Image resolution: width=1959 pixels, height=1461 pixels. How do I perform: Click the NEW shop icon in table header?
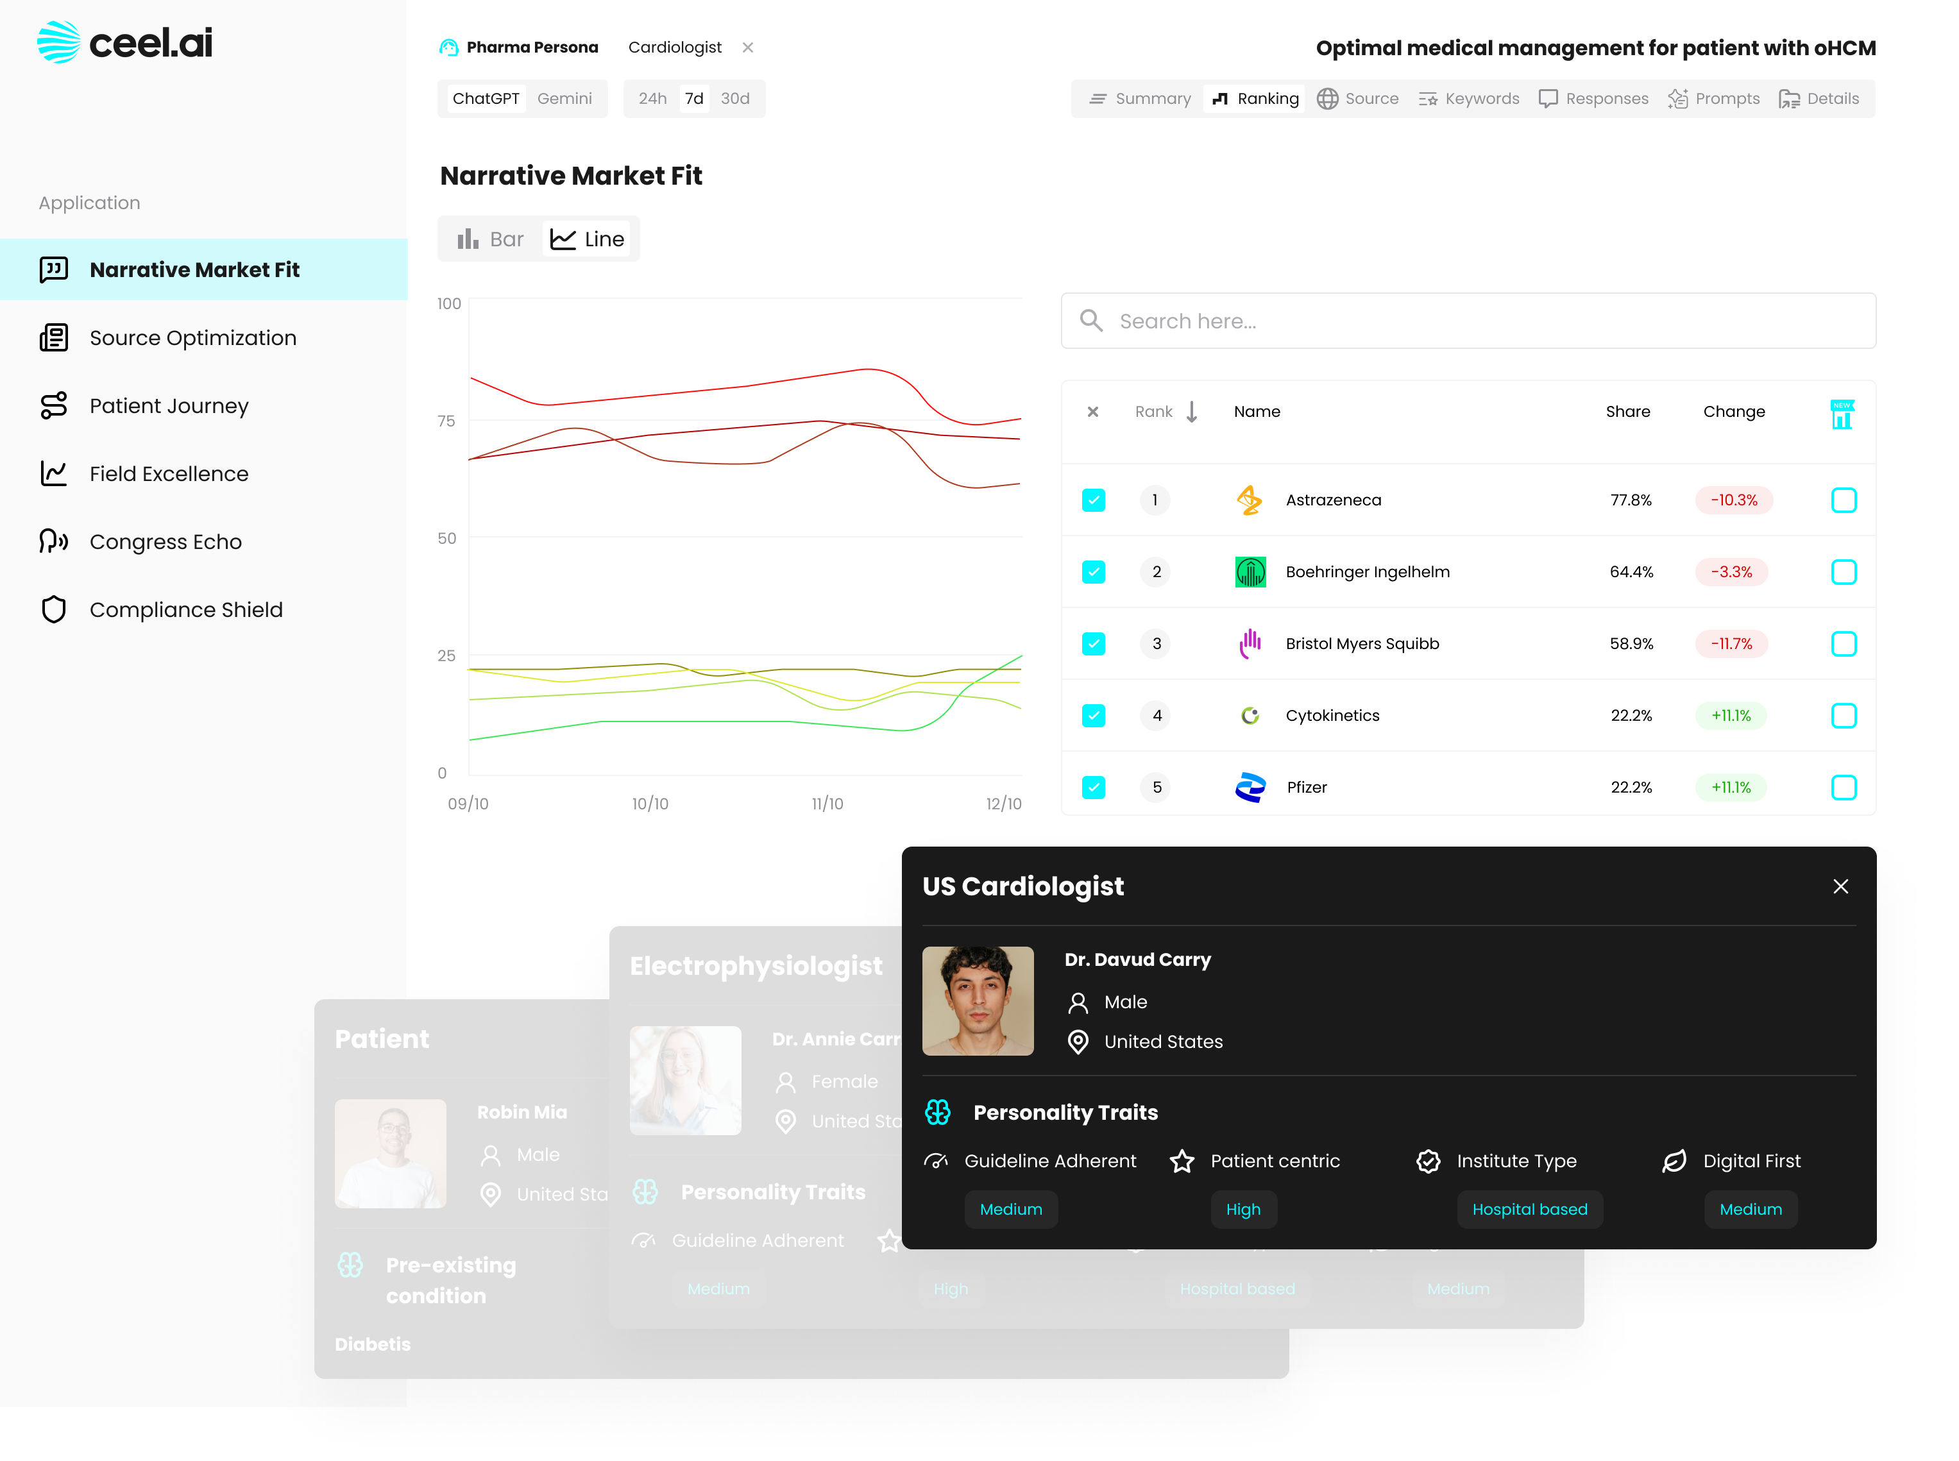[1842, 414]
